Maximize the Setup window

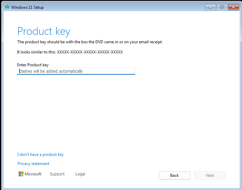pyautogui.click(x=222, y=7)
